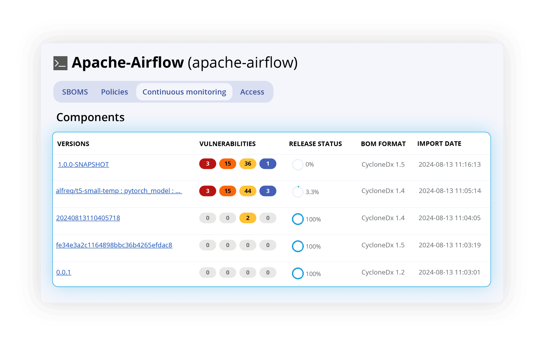Select the Access tab
Viewport: 539px width, 346px height.
[252, 92]
